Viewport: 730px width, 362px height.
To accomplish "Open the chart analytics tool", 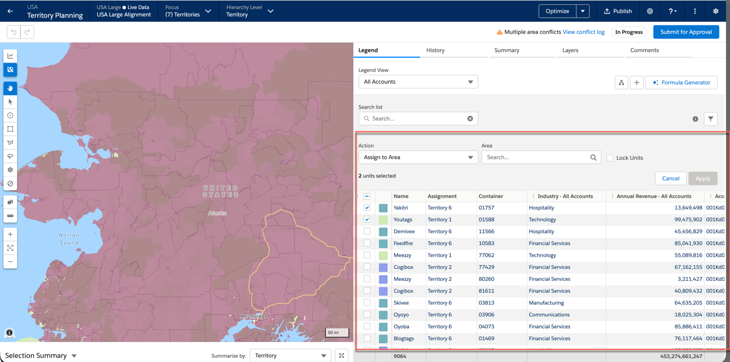I will pyautogui.click(x=10, y=56).
